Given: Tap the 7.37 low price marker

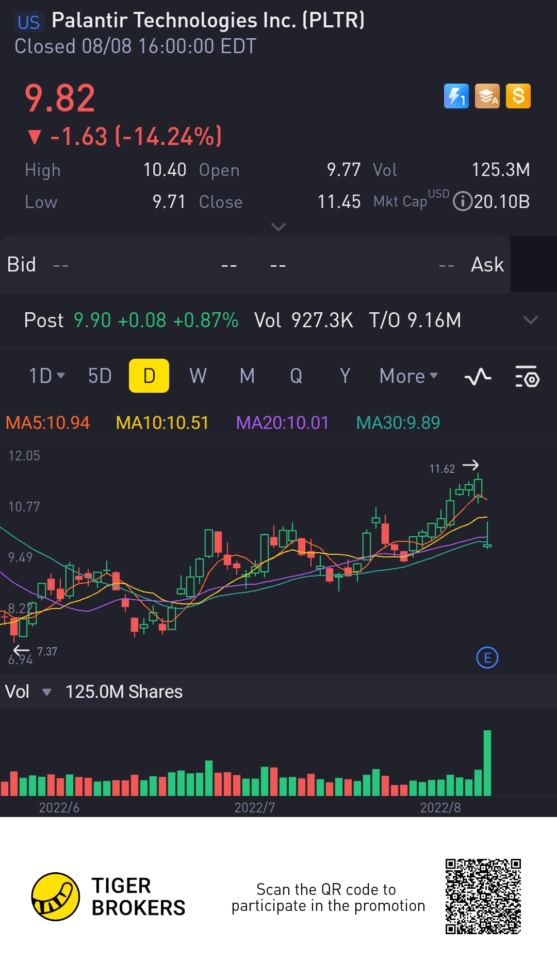Looking at the screenshot, I should (47, 651).
